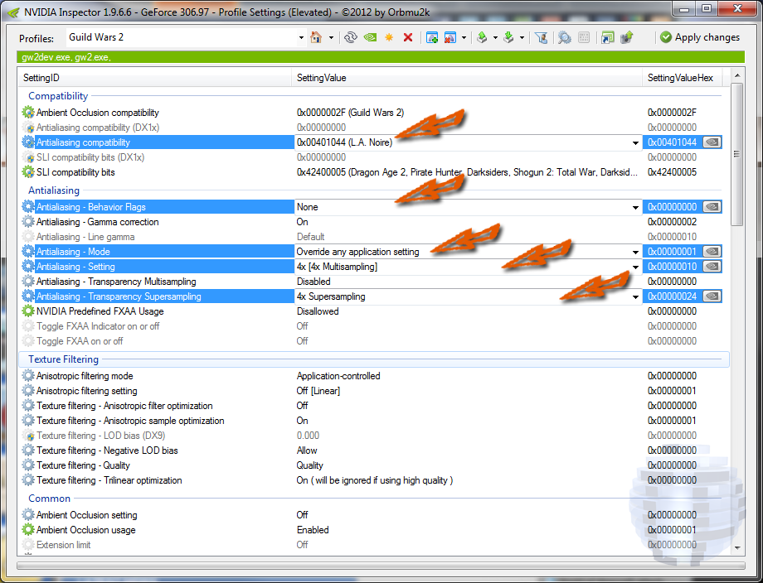Select the Texture filtering - Quality row label

83,465
